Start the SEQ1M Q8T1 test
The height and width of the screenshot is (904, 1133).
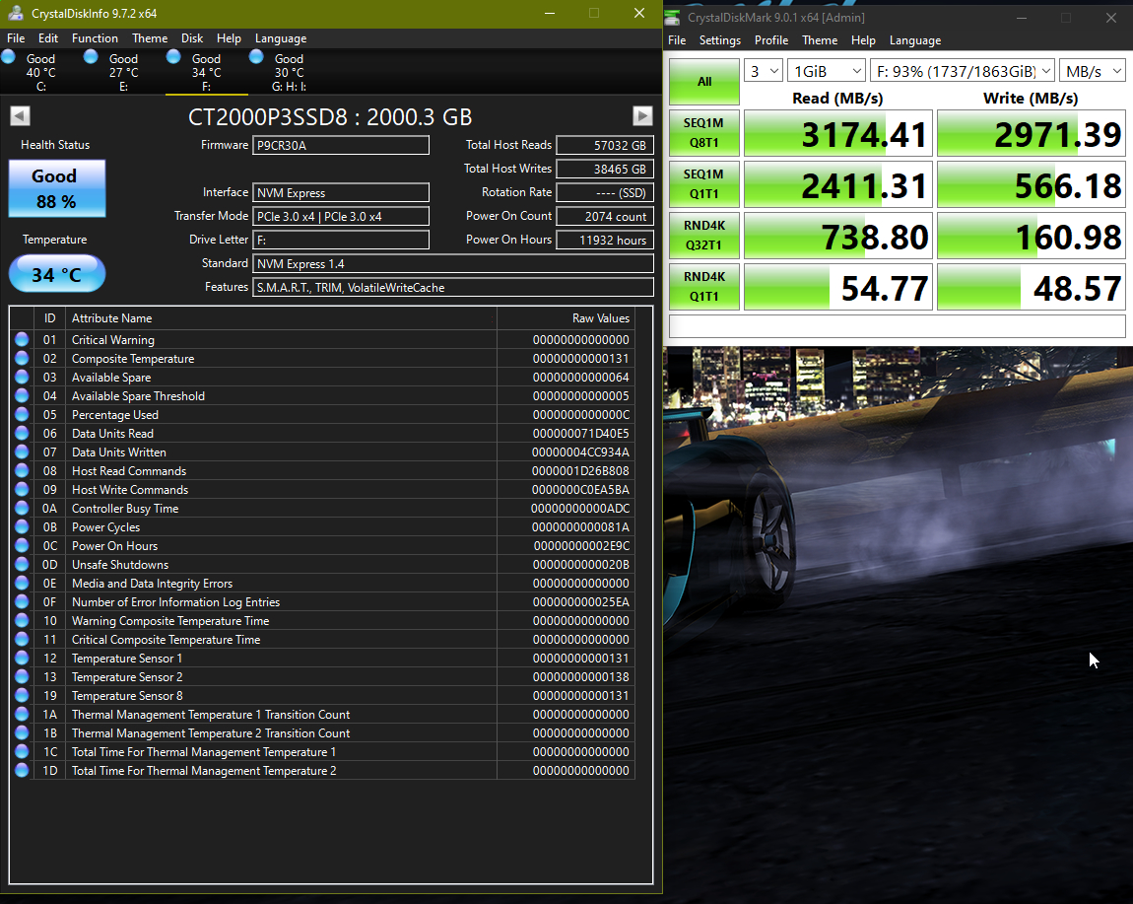tap(703, 133)
